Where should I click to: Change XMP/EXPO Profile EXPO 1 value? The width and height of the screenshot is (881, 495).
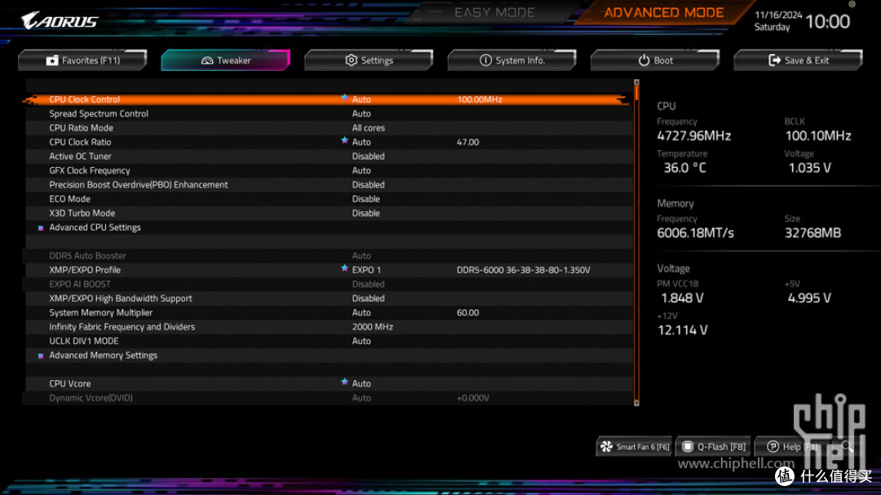pyautogui.click(x=366, y=270)
